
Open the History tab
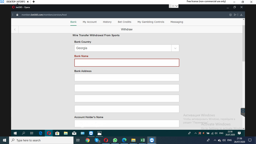tap(107, 22)
